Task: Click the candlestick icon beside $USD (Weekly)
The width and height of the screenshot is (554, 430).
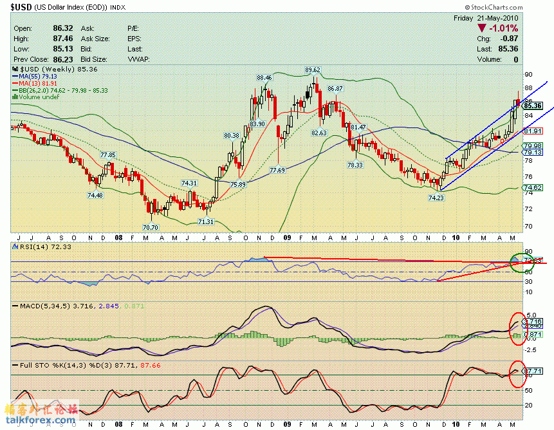Action: pos(15,70)
